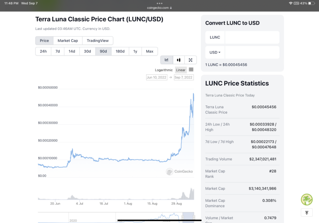This screenshot has width=319, height=223.
Task: Click the range navigator selected window
Action: 188,218
